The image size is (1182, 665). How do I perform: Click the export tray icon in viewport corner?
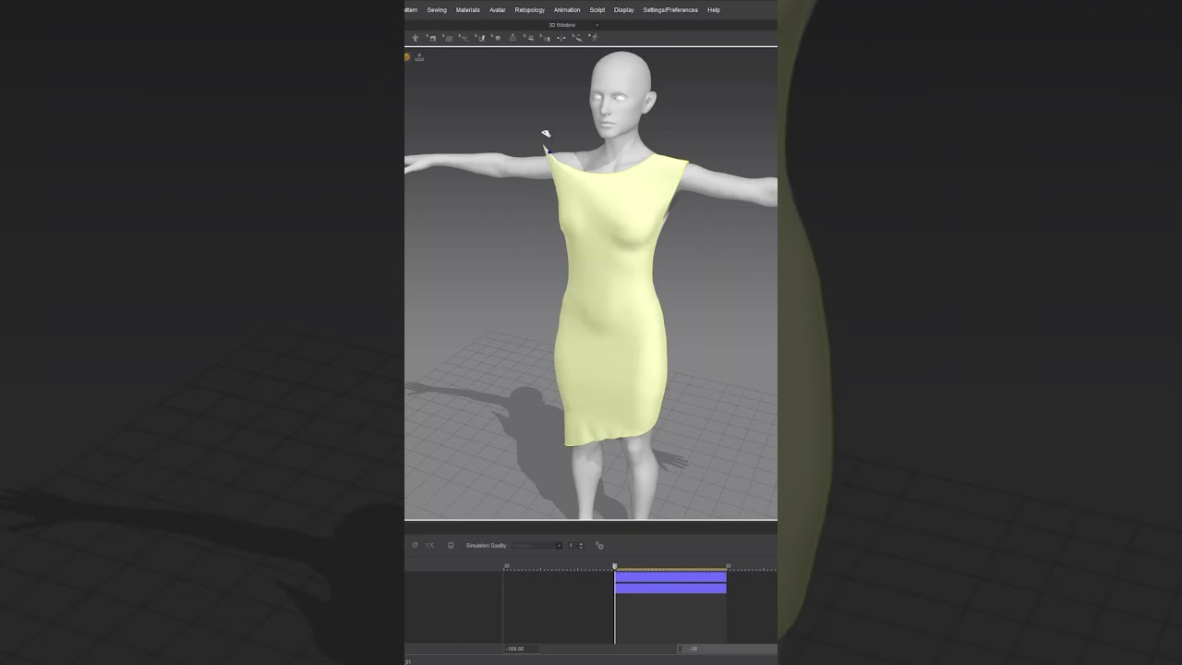coord(419,57)
